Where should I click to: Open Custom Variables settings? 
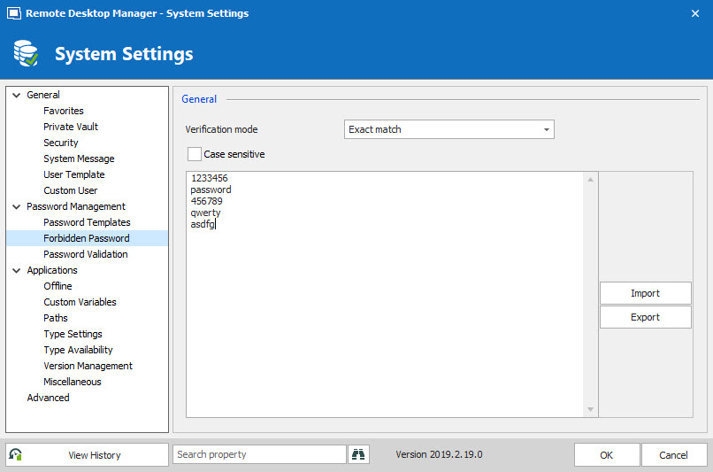tap(80, 302)
